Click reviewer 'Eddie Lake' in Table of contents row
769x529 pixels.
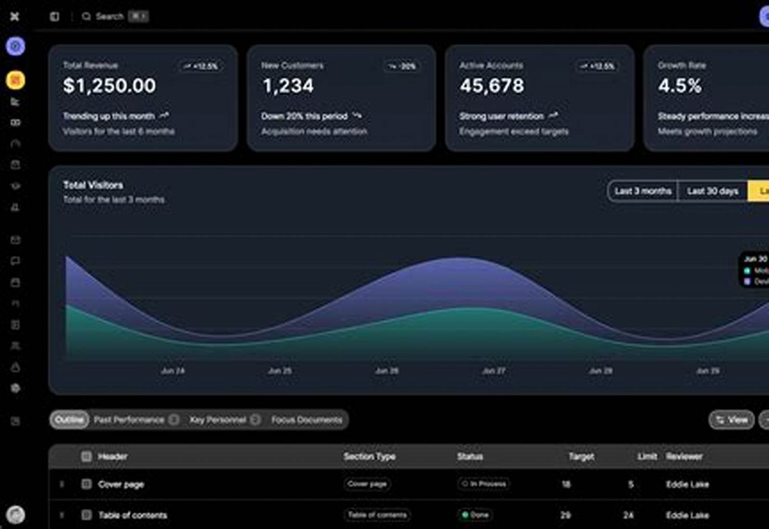tap(687, 515)
